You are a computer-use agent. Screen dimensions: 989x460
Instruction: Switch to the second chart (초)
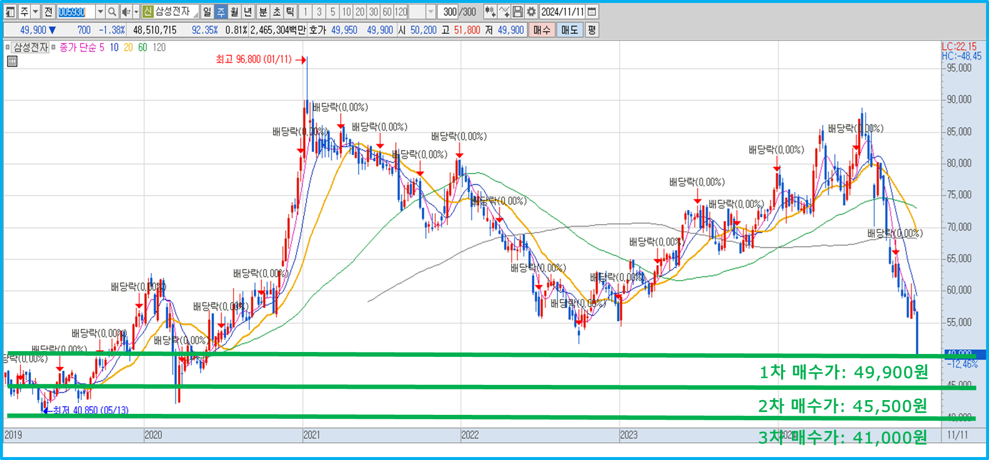coord(277,11)
